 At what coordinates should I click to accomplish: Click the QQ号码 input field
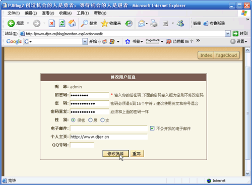82,145
